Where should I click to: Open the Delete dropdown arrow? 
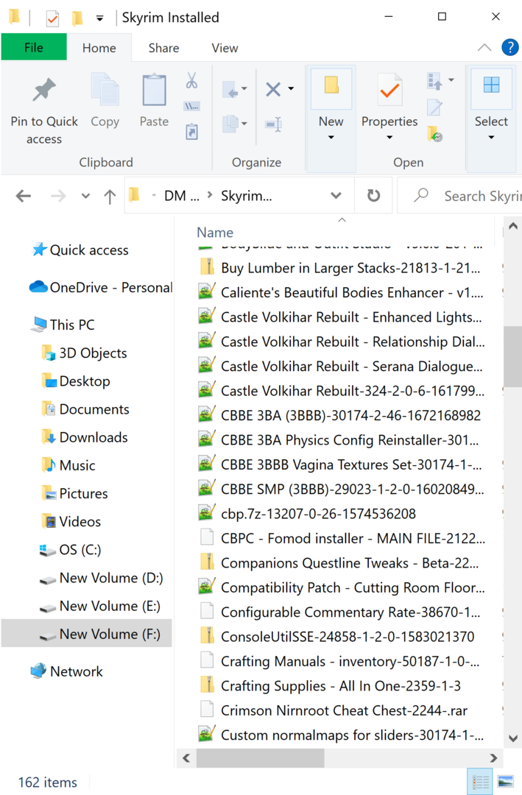(x=291, y=89)
